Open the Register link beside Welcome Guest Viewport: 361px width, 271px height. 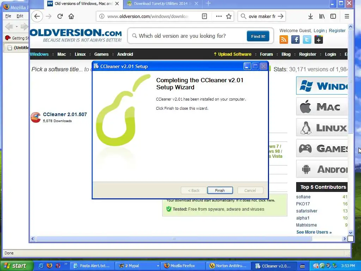point(337,31)
